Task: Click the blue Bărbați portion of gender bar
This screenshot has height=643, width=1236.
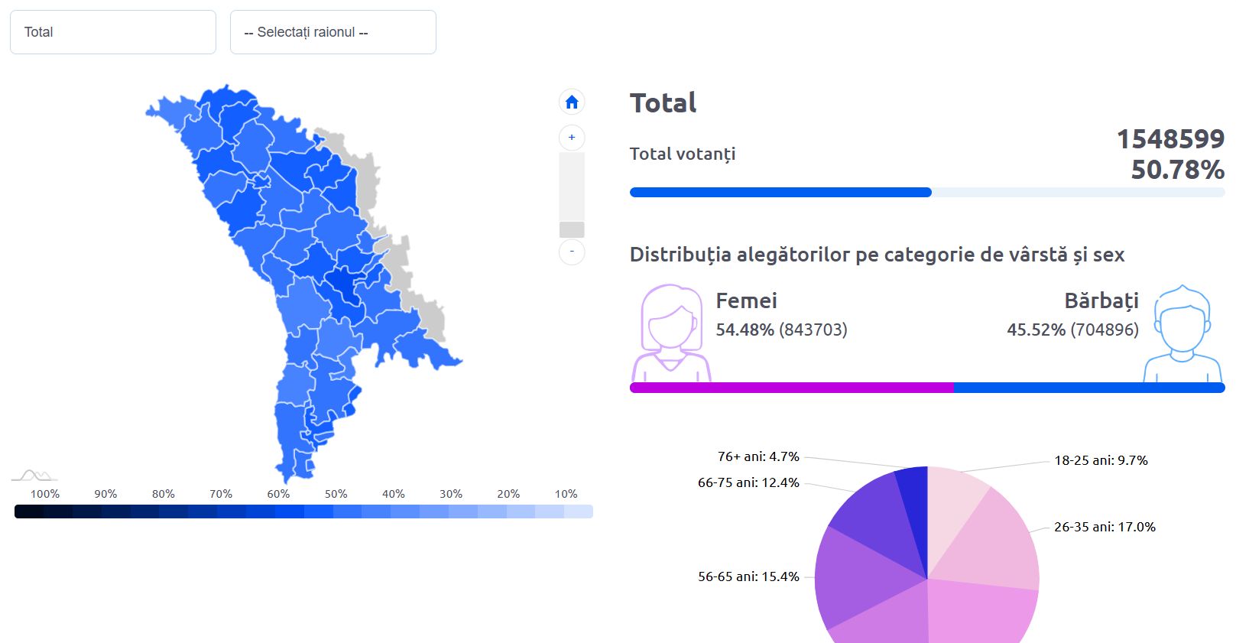Action: click(1089, 388)
